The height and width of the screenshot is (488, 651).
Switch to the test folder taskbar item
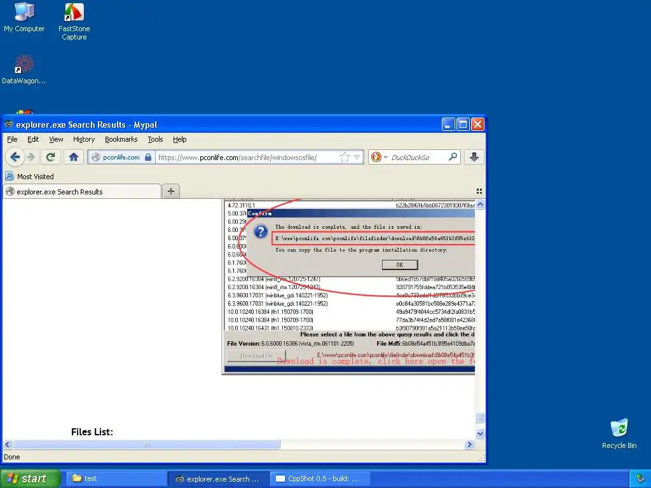pos(116,478)
